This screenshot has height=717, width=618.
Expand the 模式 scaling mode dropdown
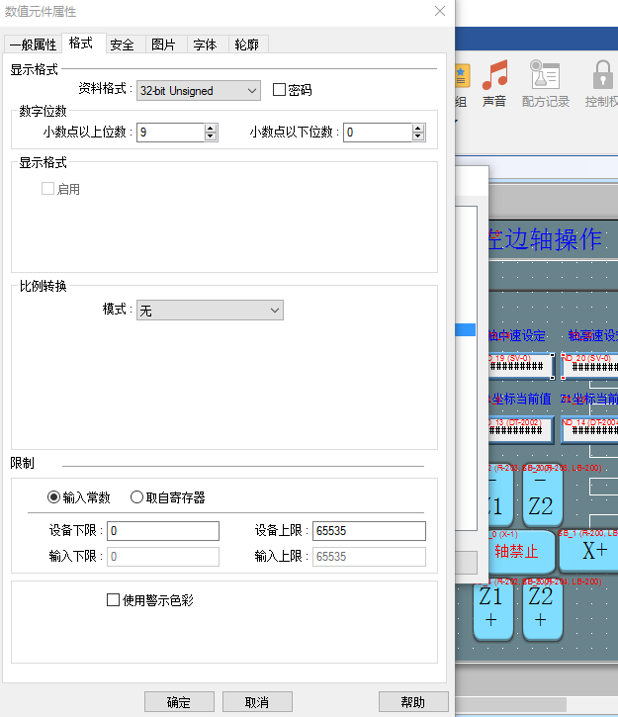[210, 311]
